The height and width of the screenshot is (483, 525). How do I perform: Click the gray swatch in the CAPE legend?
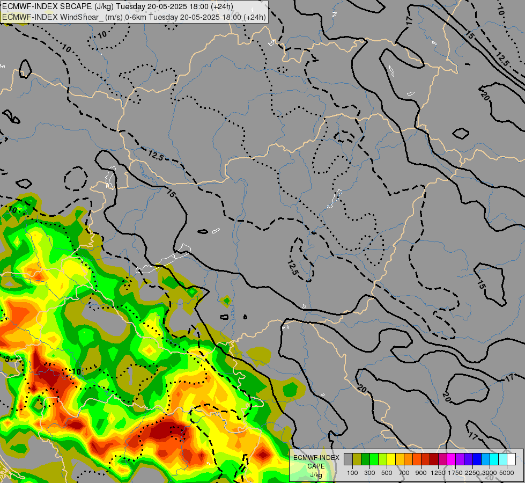pyautogui.click(x=348, y=459)
